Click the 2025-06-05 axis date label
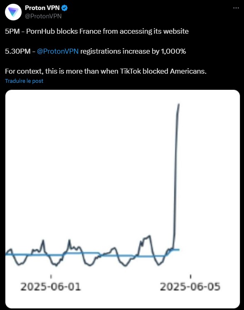244x310 pixels. pos(190,286)
